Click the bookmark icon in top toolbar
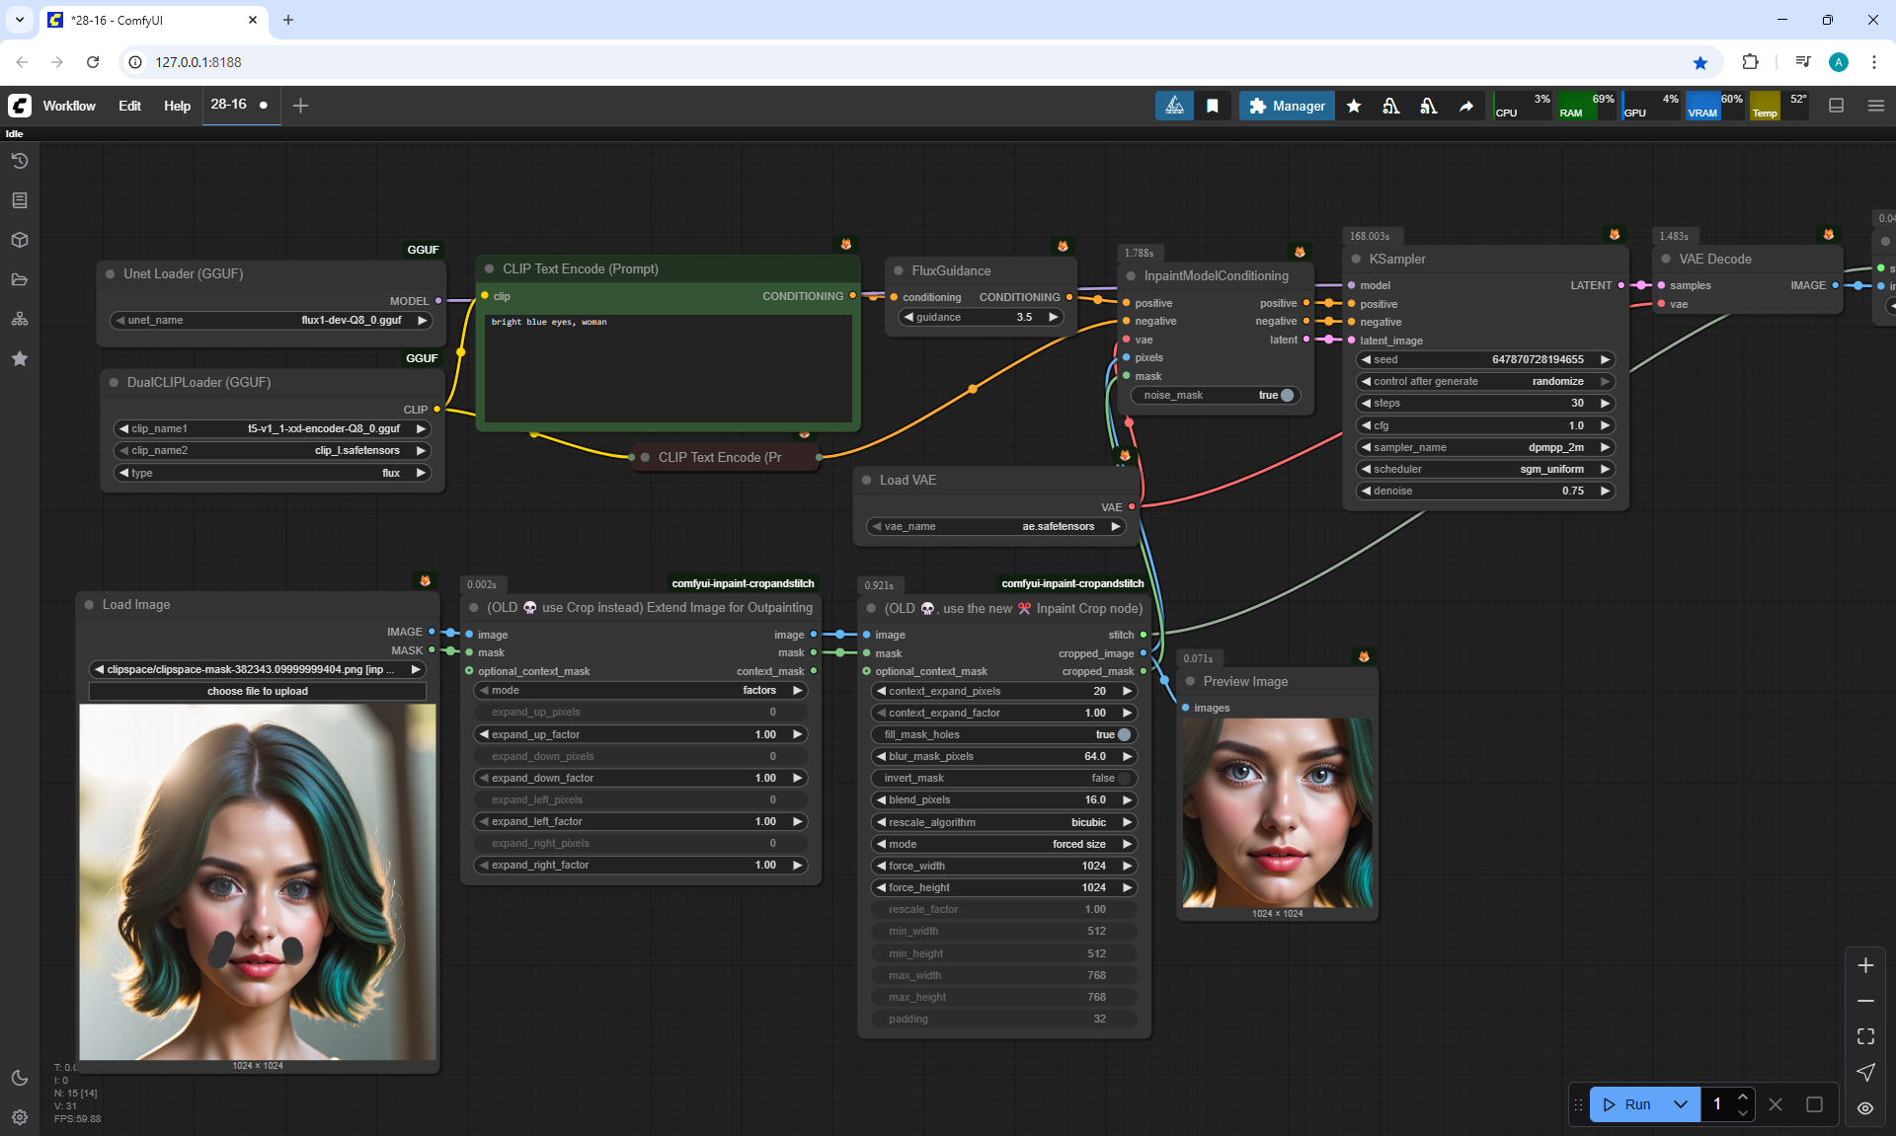The height and width of the screenshot is (1136, 1896). (1212, 106)
